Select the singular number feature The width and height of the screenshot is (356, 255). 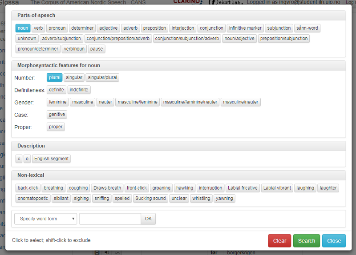pos(74,77)
